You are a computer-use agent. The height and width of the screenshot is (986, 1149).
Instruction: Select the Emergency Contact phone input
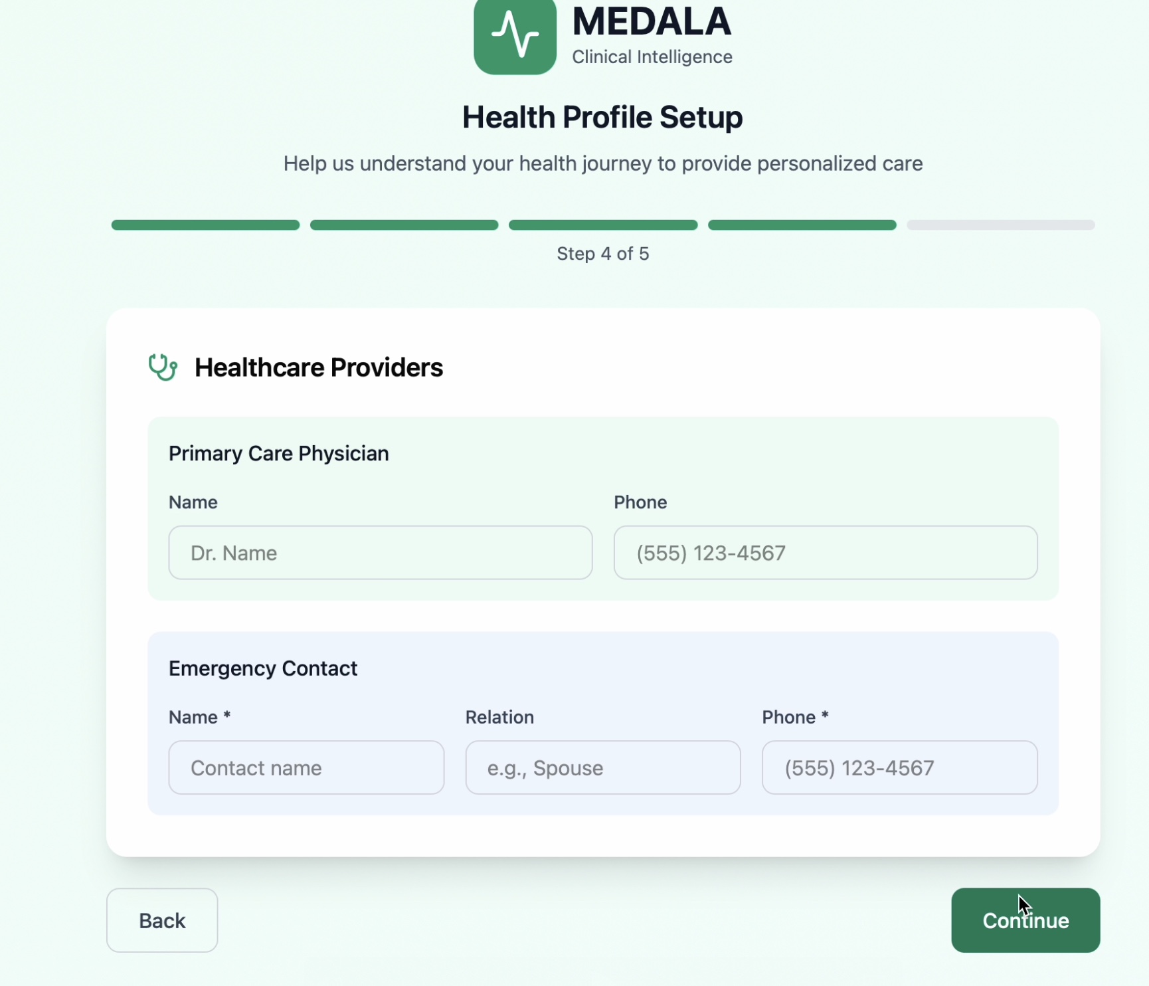point(899,767)
